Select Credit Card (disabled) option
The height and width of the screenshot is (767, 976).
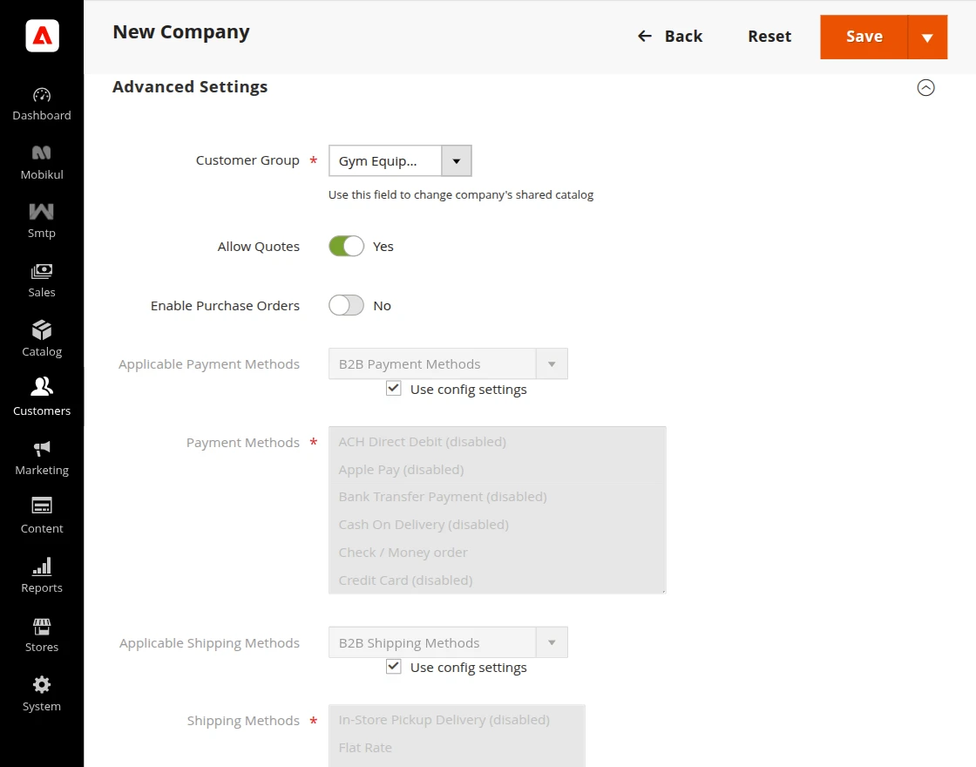pos(497,580)
